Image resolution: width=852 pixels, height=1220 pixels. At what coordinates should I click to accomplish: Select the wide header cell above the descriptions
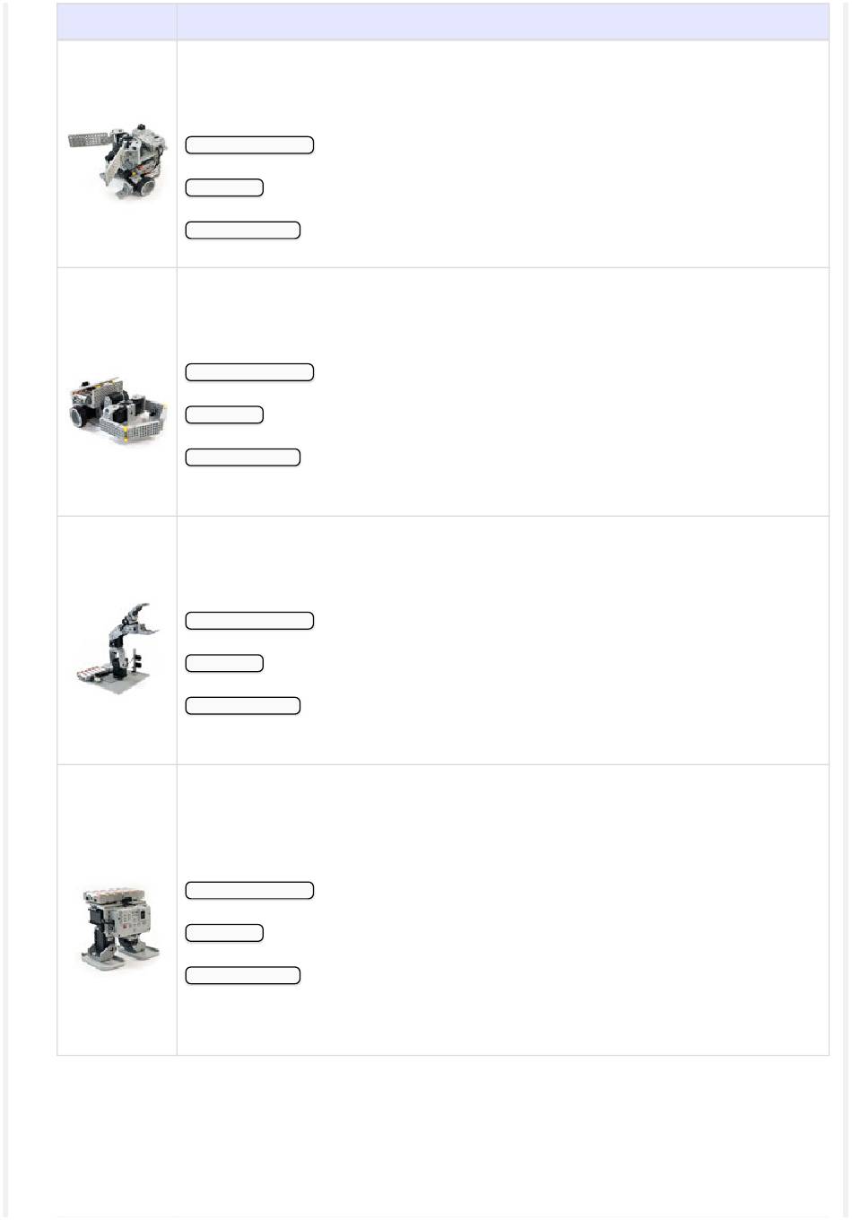[503, 22]
